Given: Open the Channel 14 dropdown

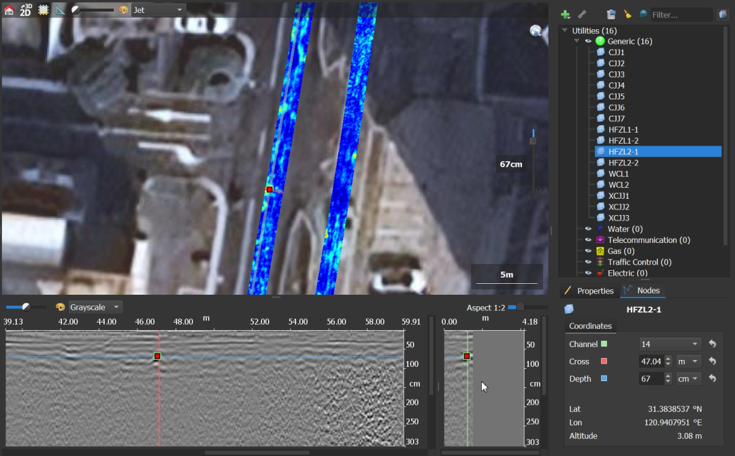Looking at the screenshot, I should tap(670, 344).
